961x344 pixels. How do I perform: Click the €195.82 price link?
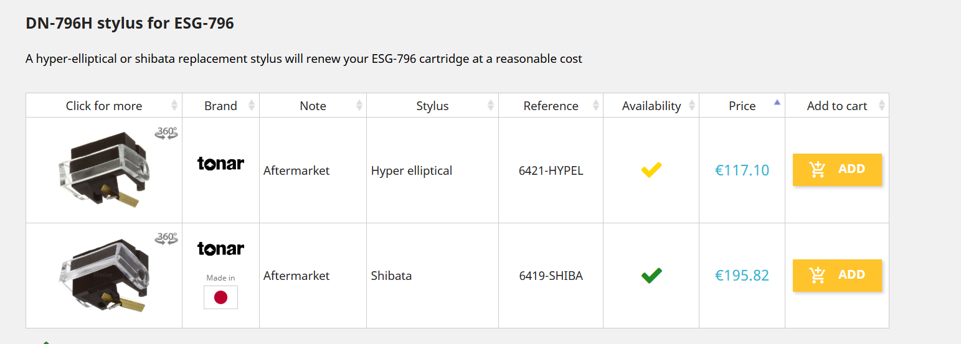point(742,276)
